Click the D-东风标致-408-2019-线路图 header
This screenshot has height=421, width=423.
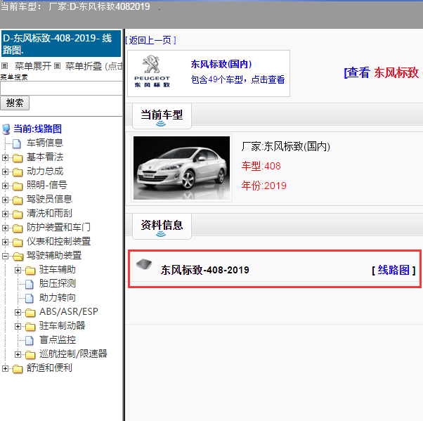[61, 44]
